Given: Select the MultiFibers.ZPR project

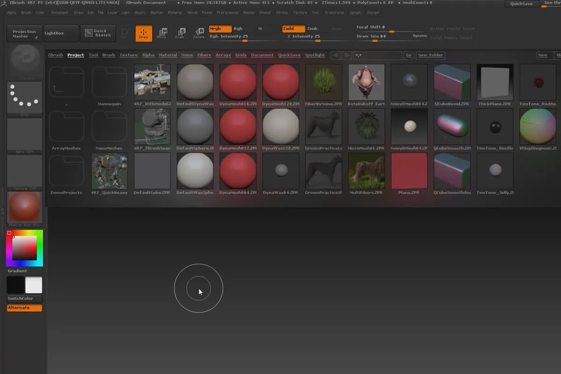Looking at the screenshot, I should [367, 171].
